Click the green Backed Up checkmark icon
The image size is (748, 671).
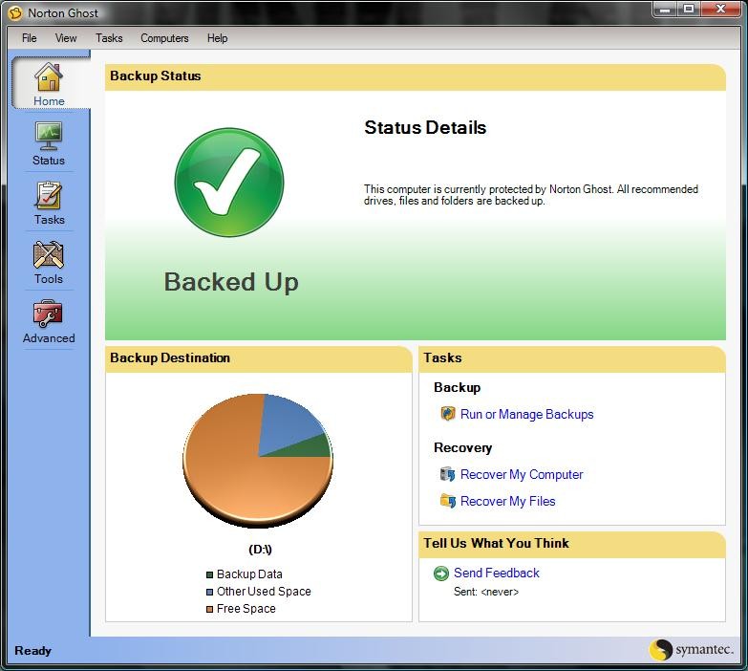[x=229, y=182]
